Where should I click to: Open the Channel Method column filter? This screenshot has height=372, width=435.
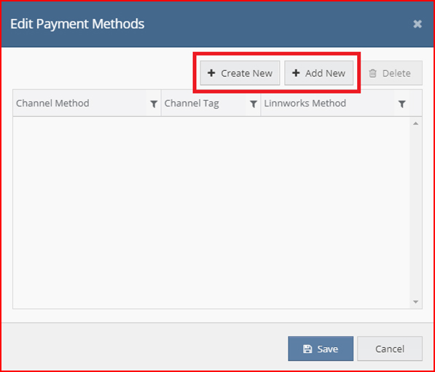[154, 104]
